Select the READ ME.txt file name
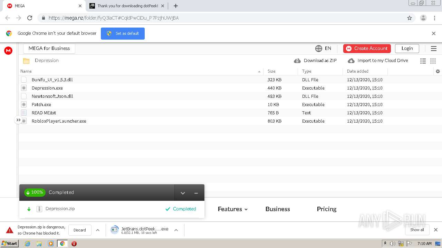This screenshot has height=248, width=442. click(x=44, y=113)
